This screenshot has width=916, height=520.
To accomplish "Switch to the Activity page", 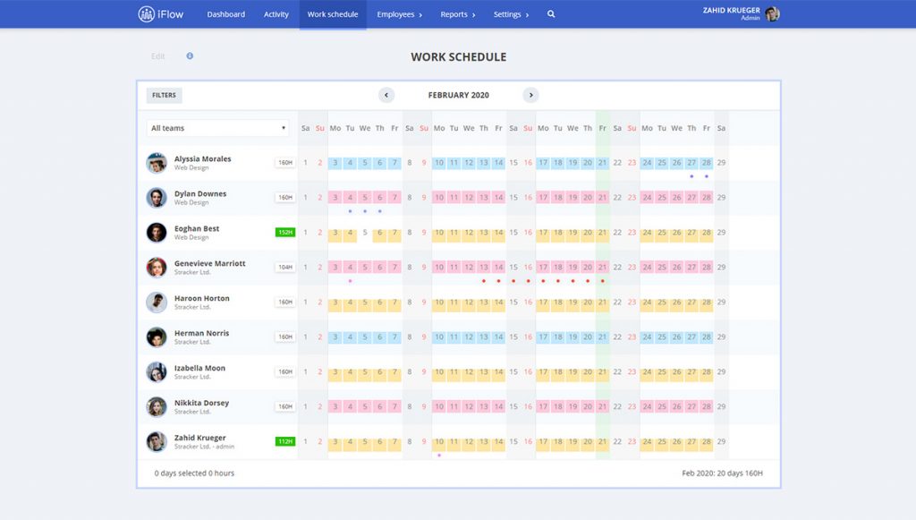I will [276, 14].
